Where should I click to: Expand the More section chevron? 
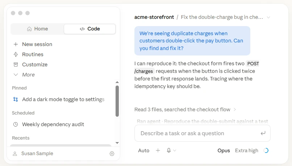[x=16, y=75]
